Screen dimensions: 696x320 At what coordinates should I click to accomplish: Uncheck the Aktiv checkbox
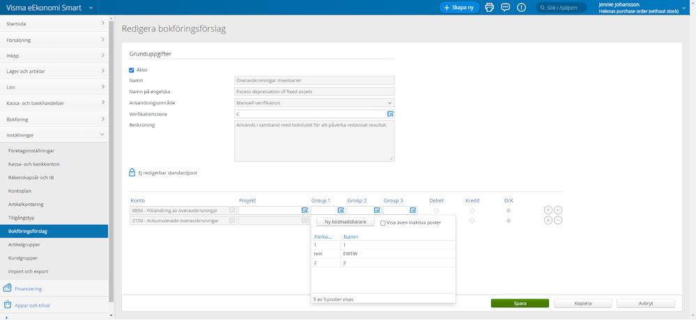[x=132, y=70]
